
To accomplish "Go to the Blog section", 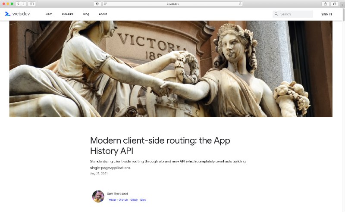I will 86,14.
